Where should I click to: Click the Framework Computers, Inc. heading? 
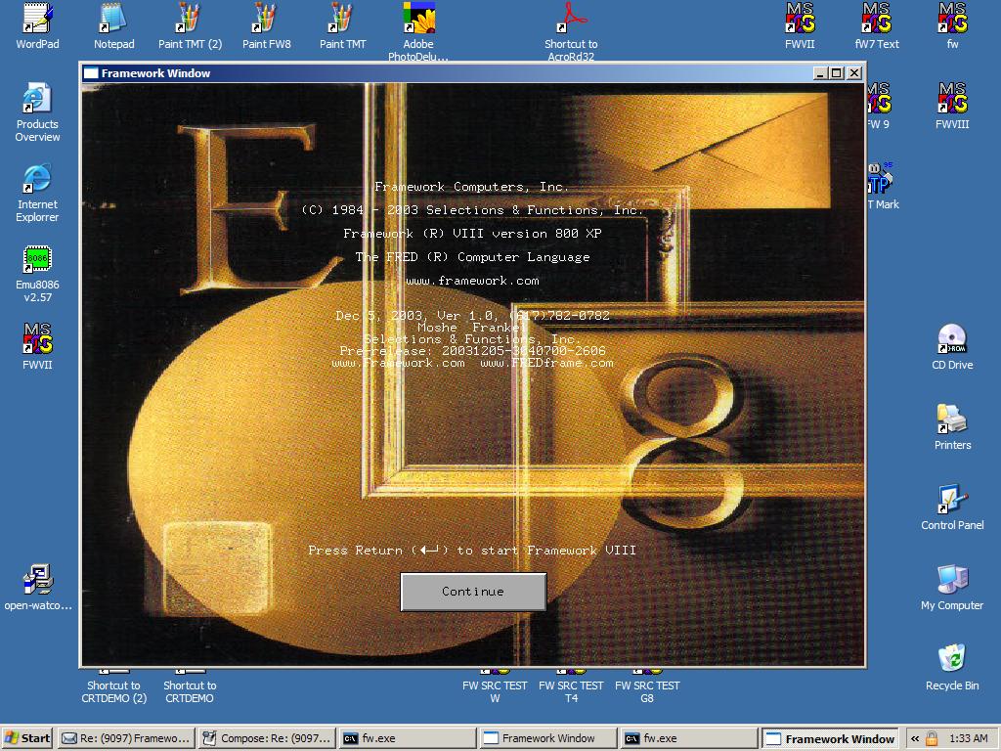tap(471, 187)
